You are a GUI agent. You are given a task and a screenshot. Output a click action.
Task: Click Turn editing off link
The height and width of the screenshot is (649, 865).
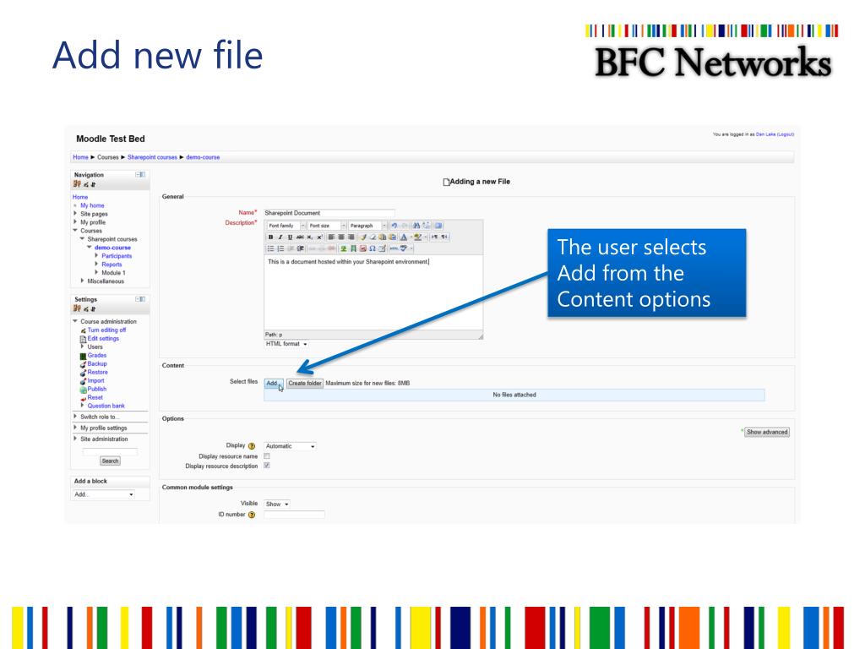pyautogui.click(x=106, y=330)
